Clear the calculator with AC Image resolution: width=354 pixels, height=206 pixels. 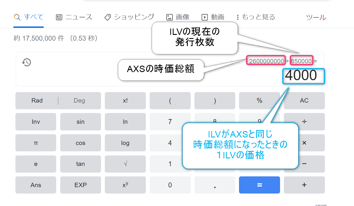(304, 101)
